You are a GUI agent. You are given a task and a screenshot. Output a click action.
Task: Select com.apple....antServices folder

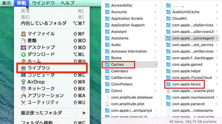point(192,51)
